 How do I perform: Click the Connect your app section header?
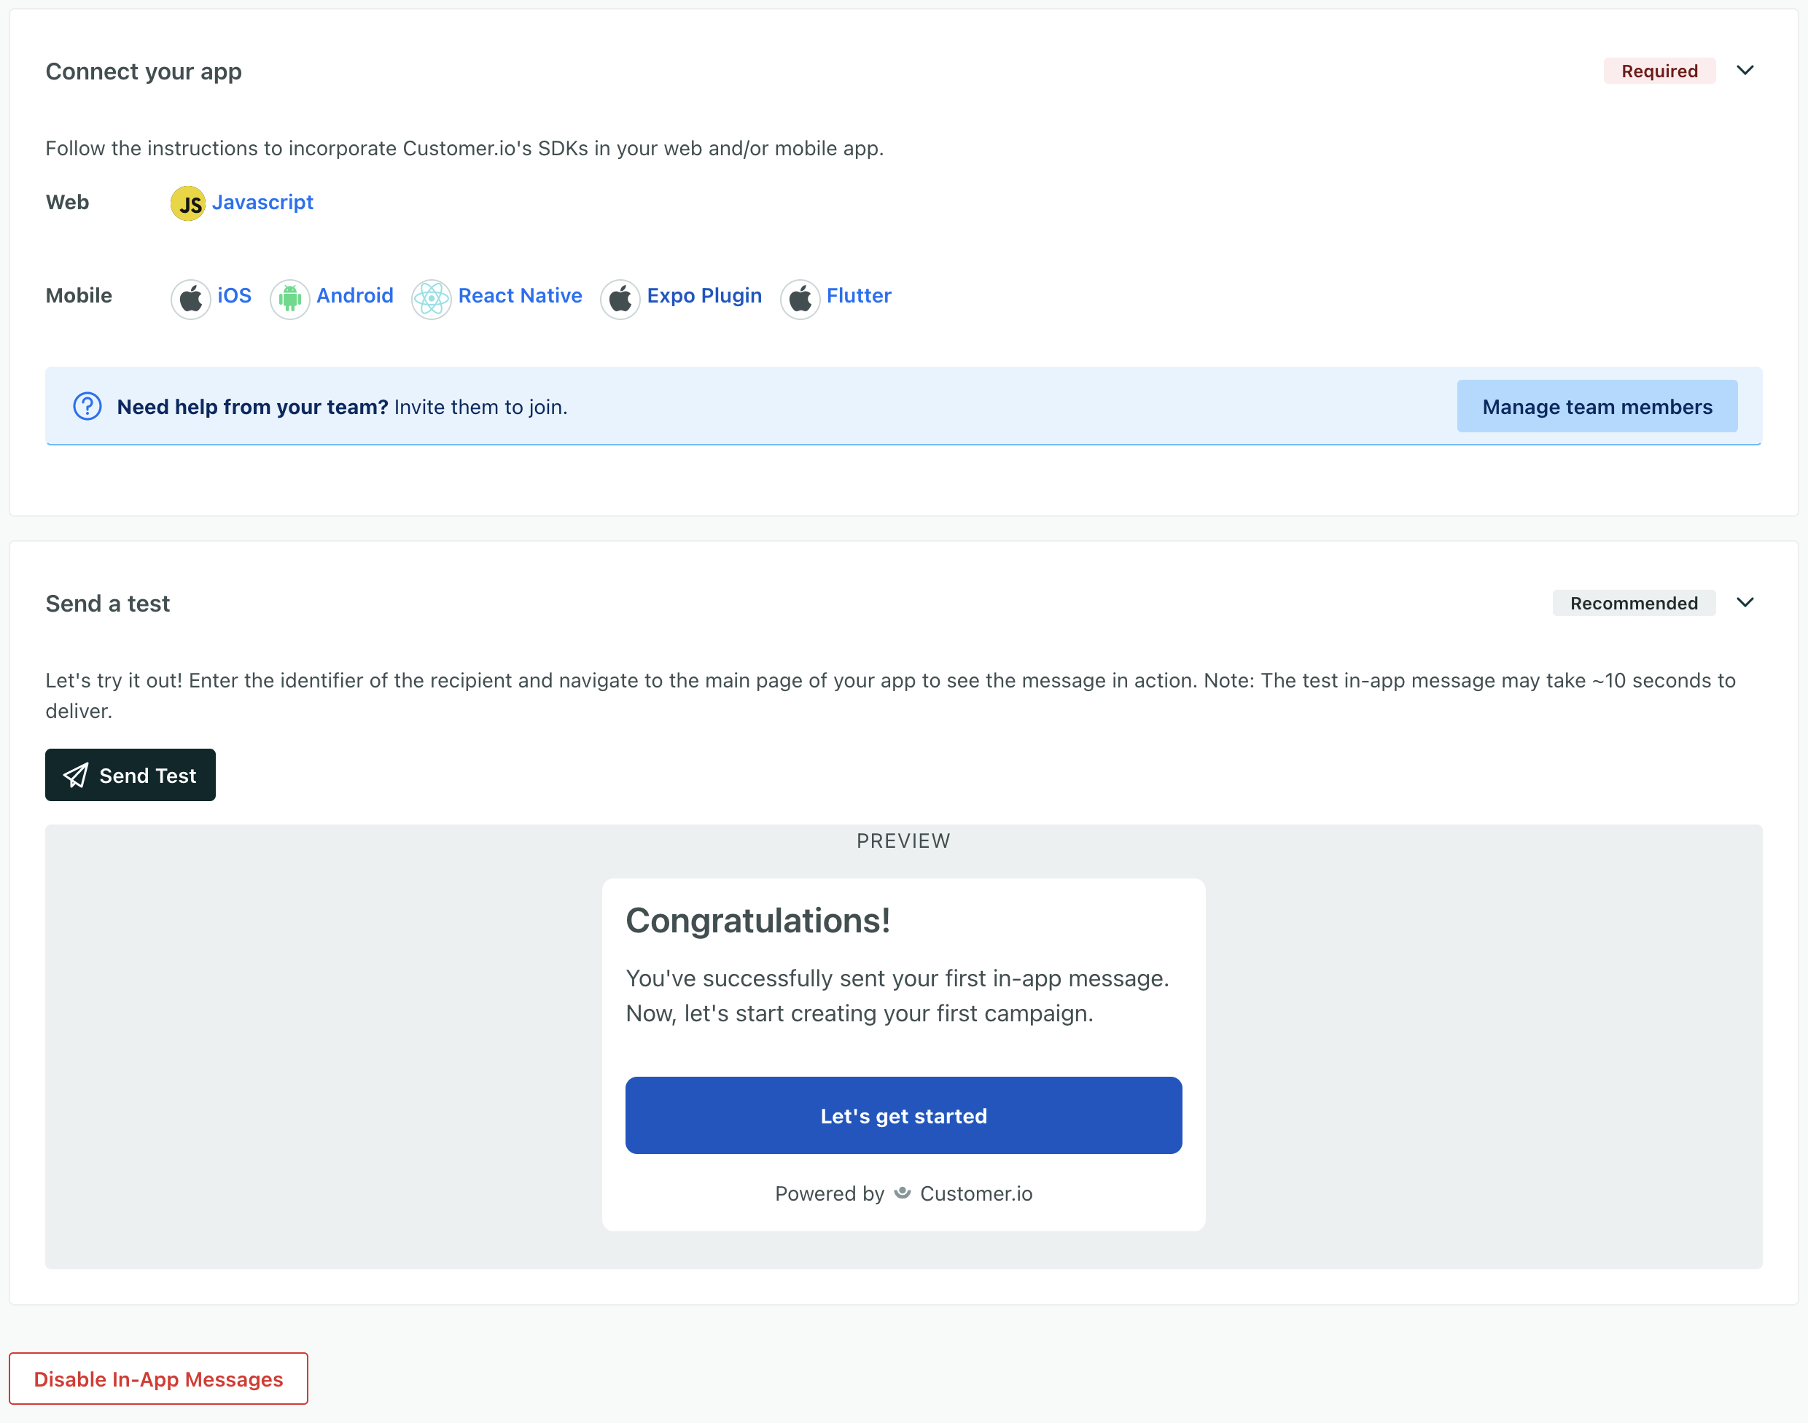142,71
